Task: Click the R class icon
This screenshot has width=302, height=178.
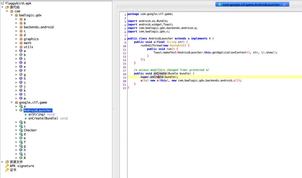Action: tap(21, 158)
